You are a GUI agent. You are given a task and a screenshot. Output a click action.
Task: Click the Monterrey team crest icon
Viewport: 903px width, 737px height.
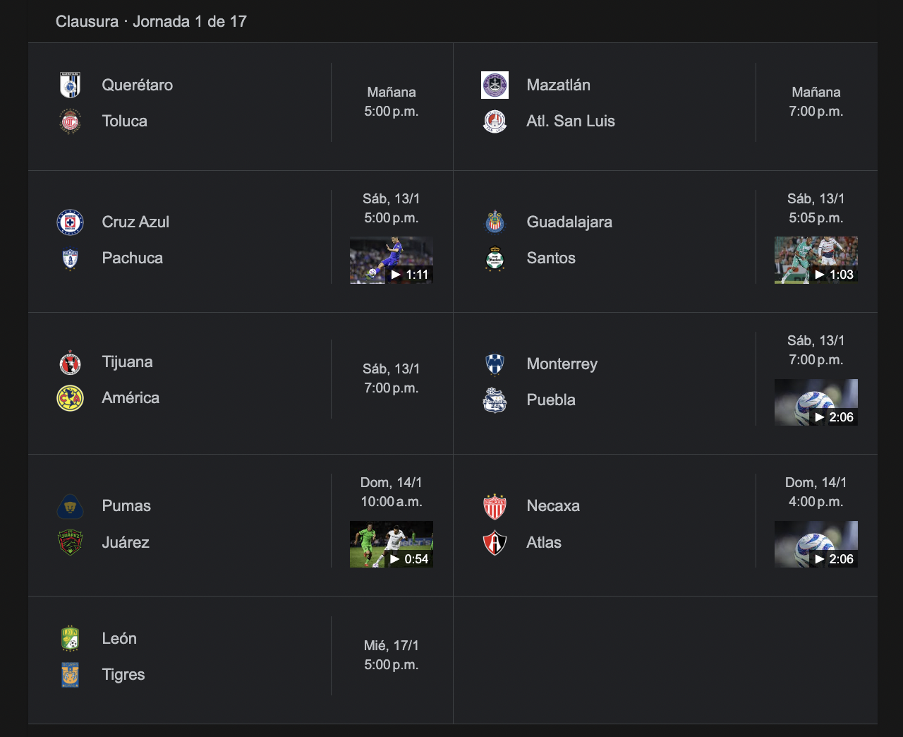(495, 364)
